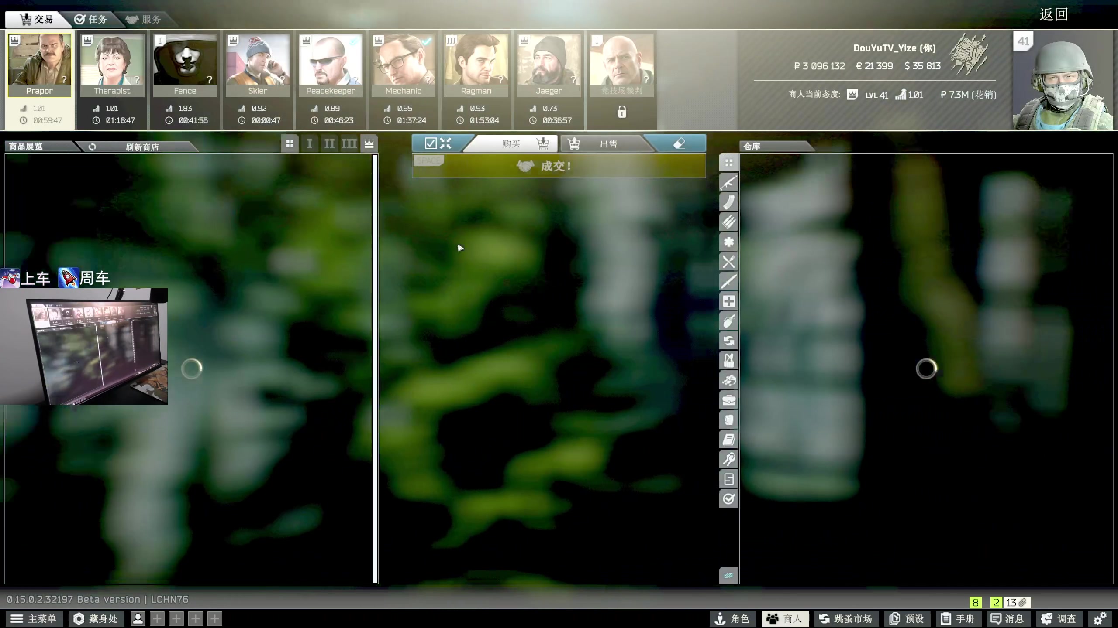The width and height of the screenshot is (1118, 628).
Task: Open 手册 handbook
Action: [x=958, y=618]
